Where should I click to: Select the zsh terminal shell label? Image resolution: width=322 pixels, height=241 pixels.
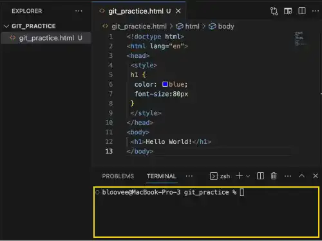pyautogui.click(x=225, y=176)
